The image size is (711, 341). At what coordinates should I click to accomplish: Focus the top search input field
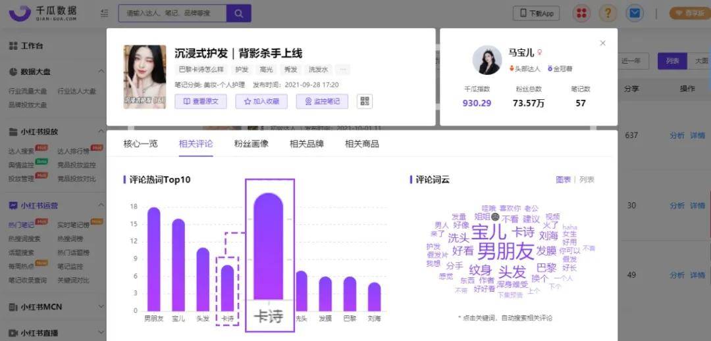[x=172, y=14]
